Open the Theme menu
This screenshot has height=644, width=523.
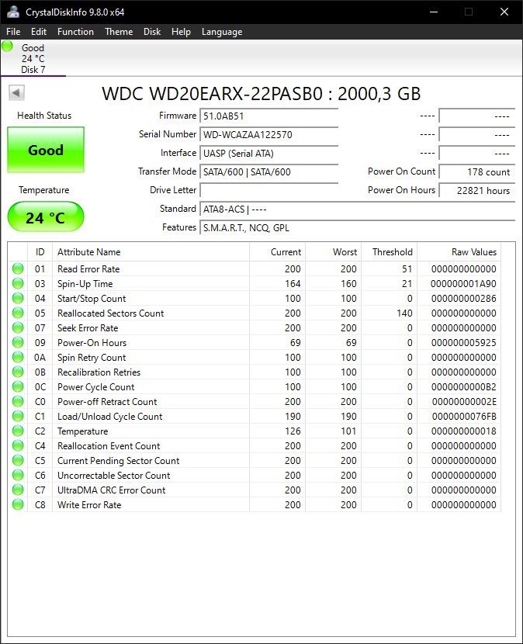coord(119,32)
